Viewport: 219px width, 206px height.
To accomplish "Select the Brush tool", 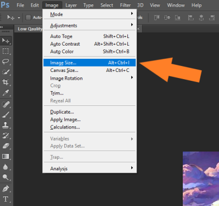I will click(6, 115).
